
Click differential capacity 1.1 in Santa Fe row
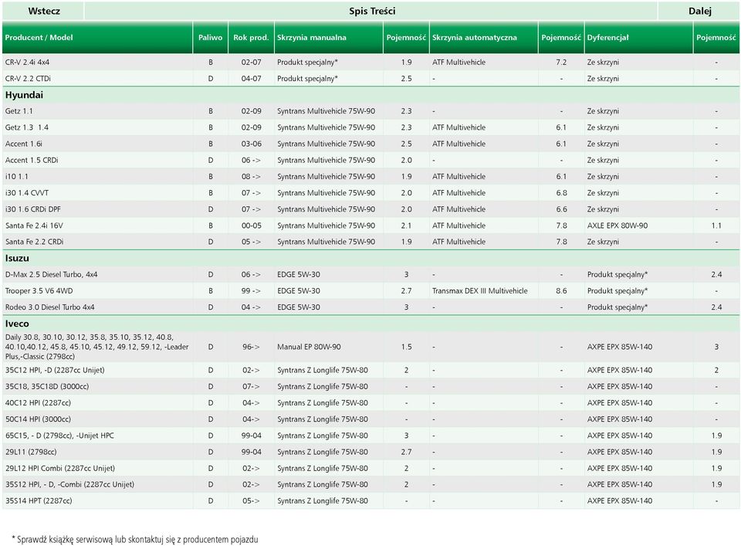tap(716, 226)
